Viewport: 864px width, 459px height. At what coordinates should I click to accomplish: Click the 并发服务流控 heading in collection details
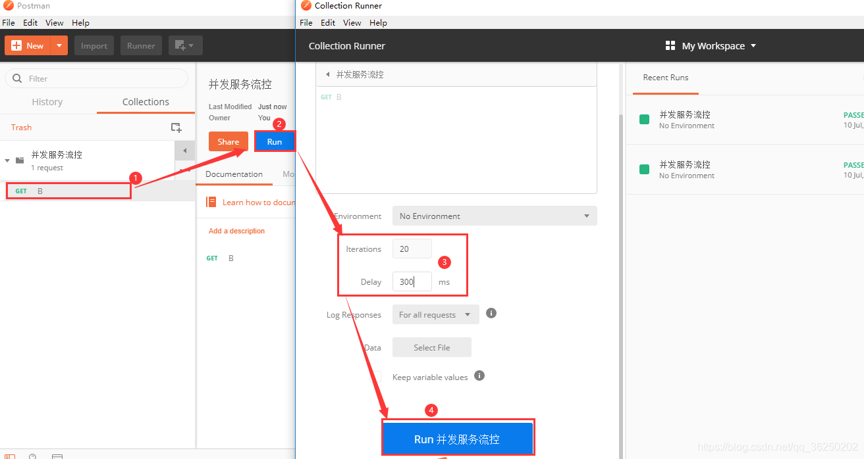[240, 84]
